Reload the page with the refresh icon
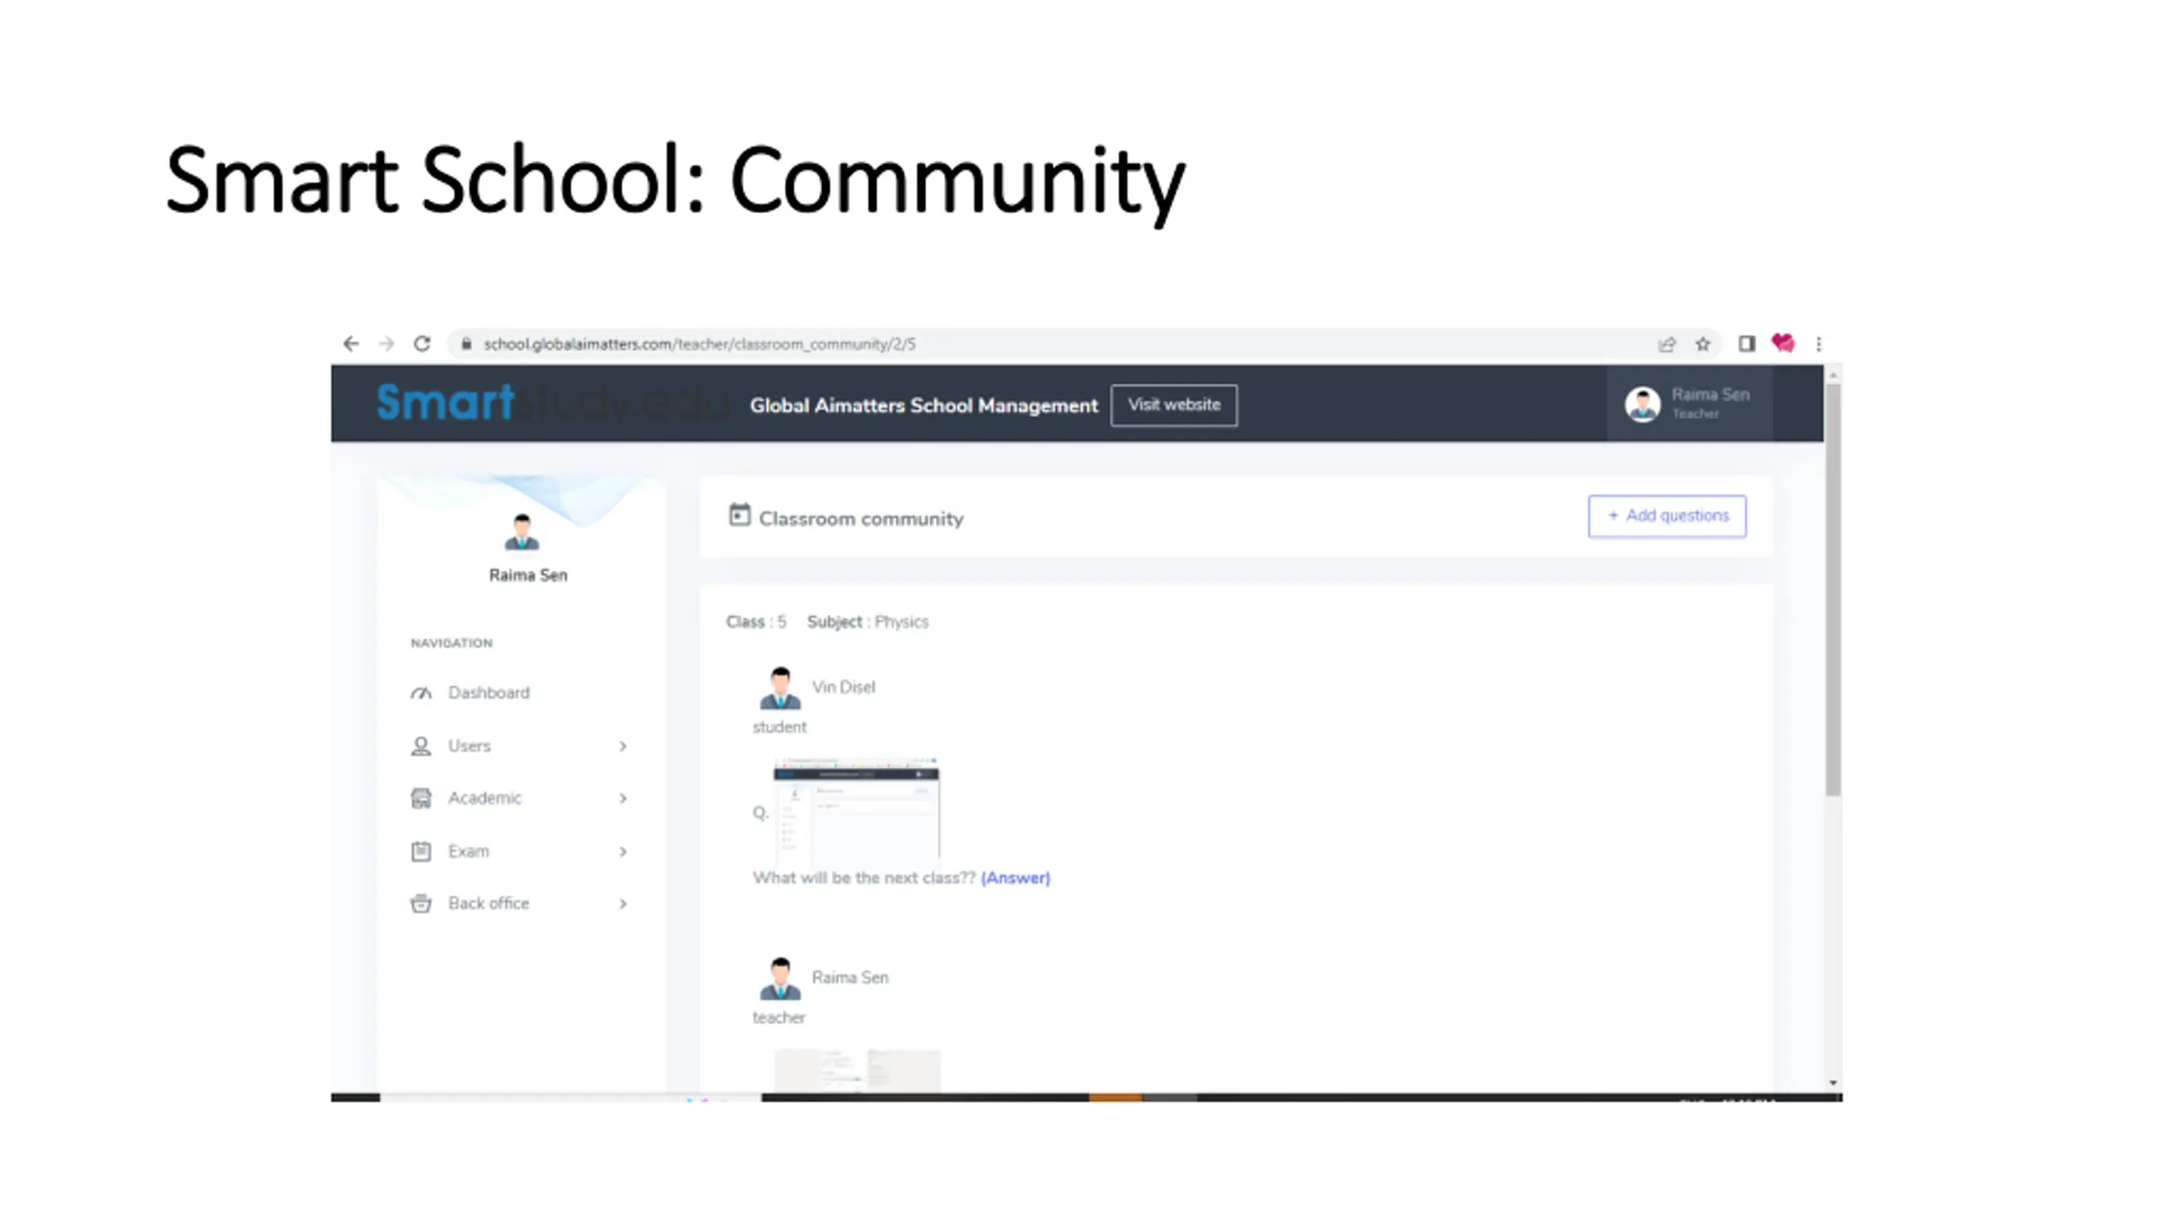The width and height of the screenshot is (2174, 1223). coord(422,344)
